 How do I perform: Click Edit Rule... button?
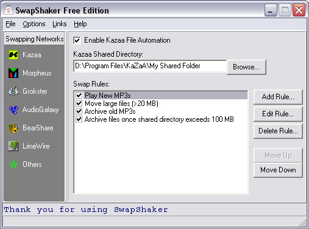click(x=278, y=114)
